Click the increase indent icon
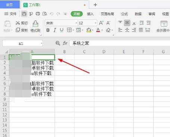This screenshot has height=137, width=170. [148, 23]
